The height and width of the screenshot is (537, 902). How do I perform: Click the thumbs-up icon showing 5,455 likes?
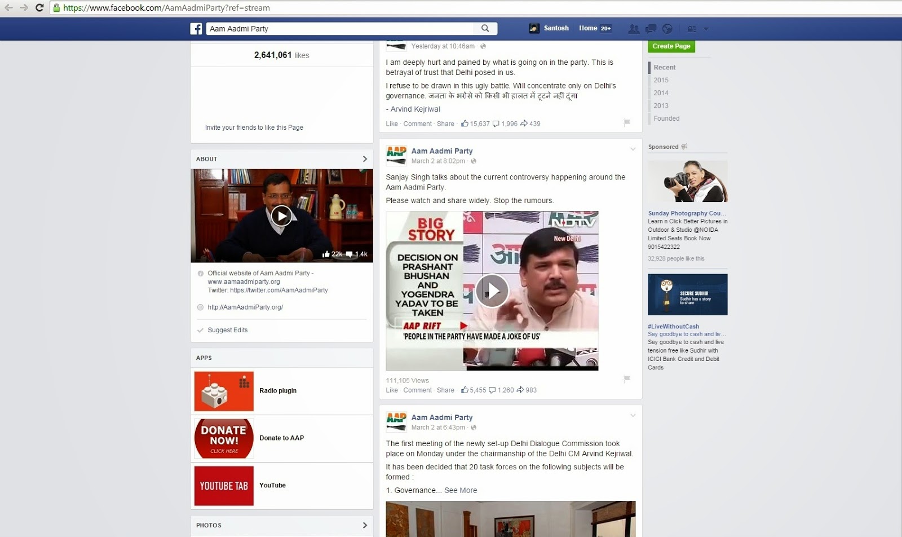[465, 389]
